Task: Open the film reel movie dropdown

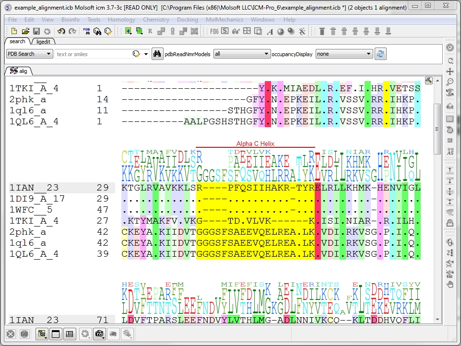Action: click(127, 334)
